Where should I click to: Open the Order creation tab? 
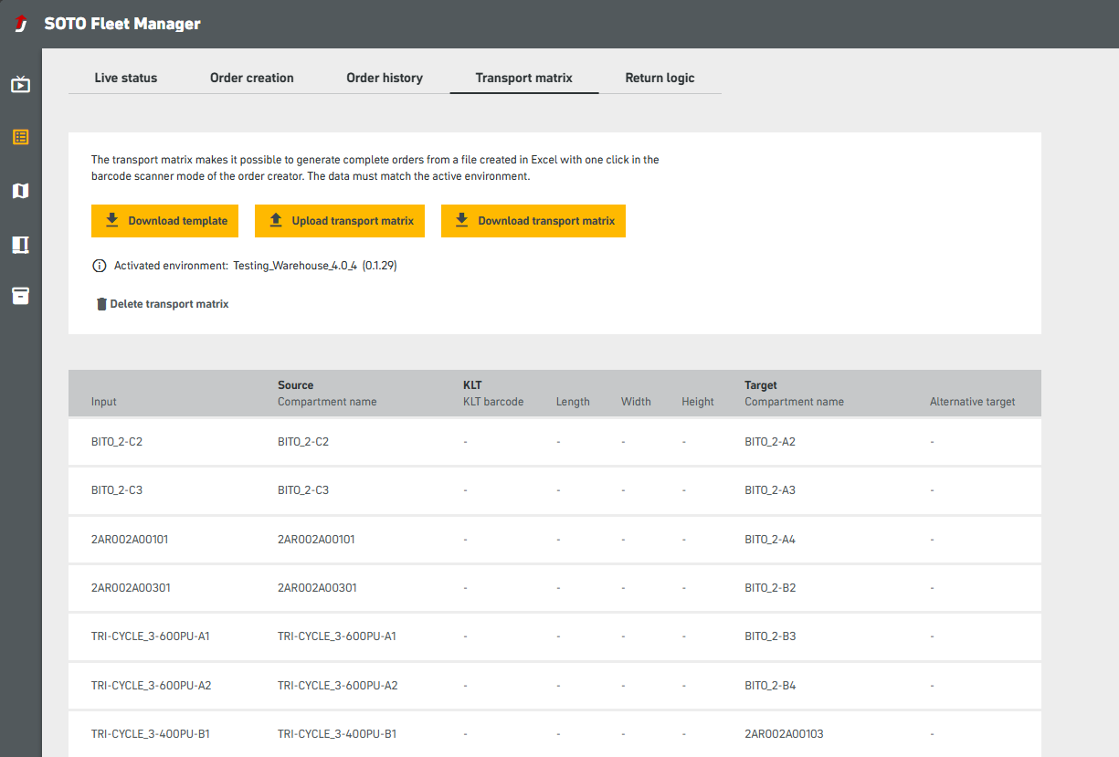point(252,78)
